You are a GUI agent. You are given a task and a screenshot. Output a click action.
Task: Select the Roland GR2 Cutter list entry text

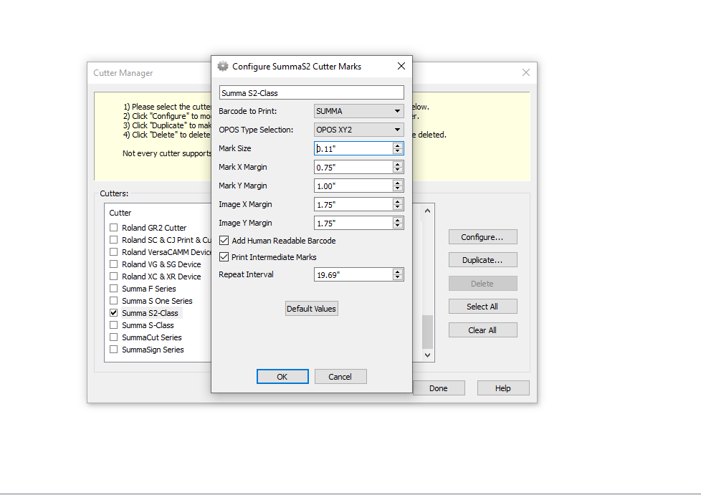click(154, 227)
